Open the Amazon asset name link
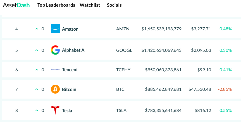Image resolution: width=241 pixels, height=122 pixels. [70, 29]
